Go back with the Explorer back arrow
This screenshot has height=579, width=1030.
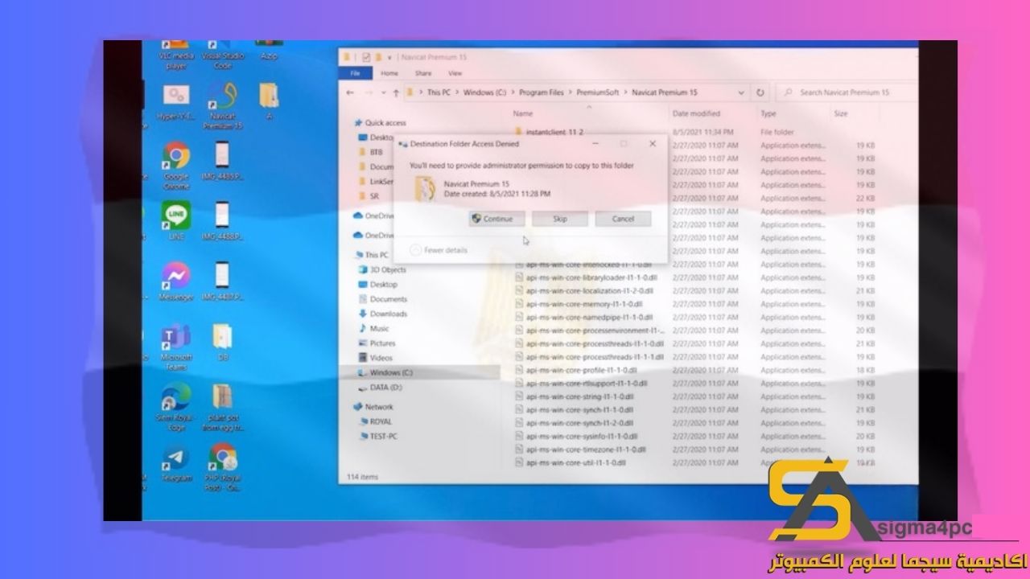pos(349,92)
